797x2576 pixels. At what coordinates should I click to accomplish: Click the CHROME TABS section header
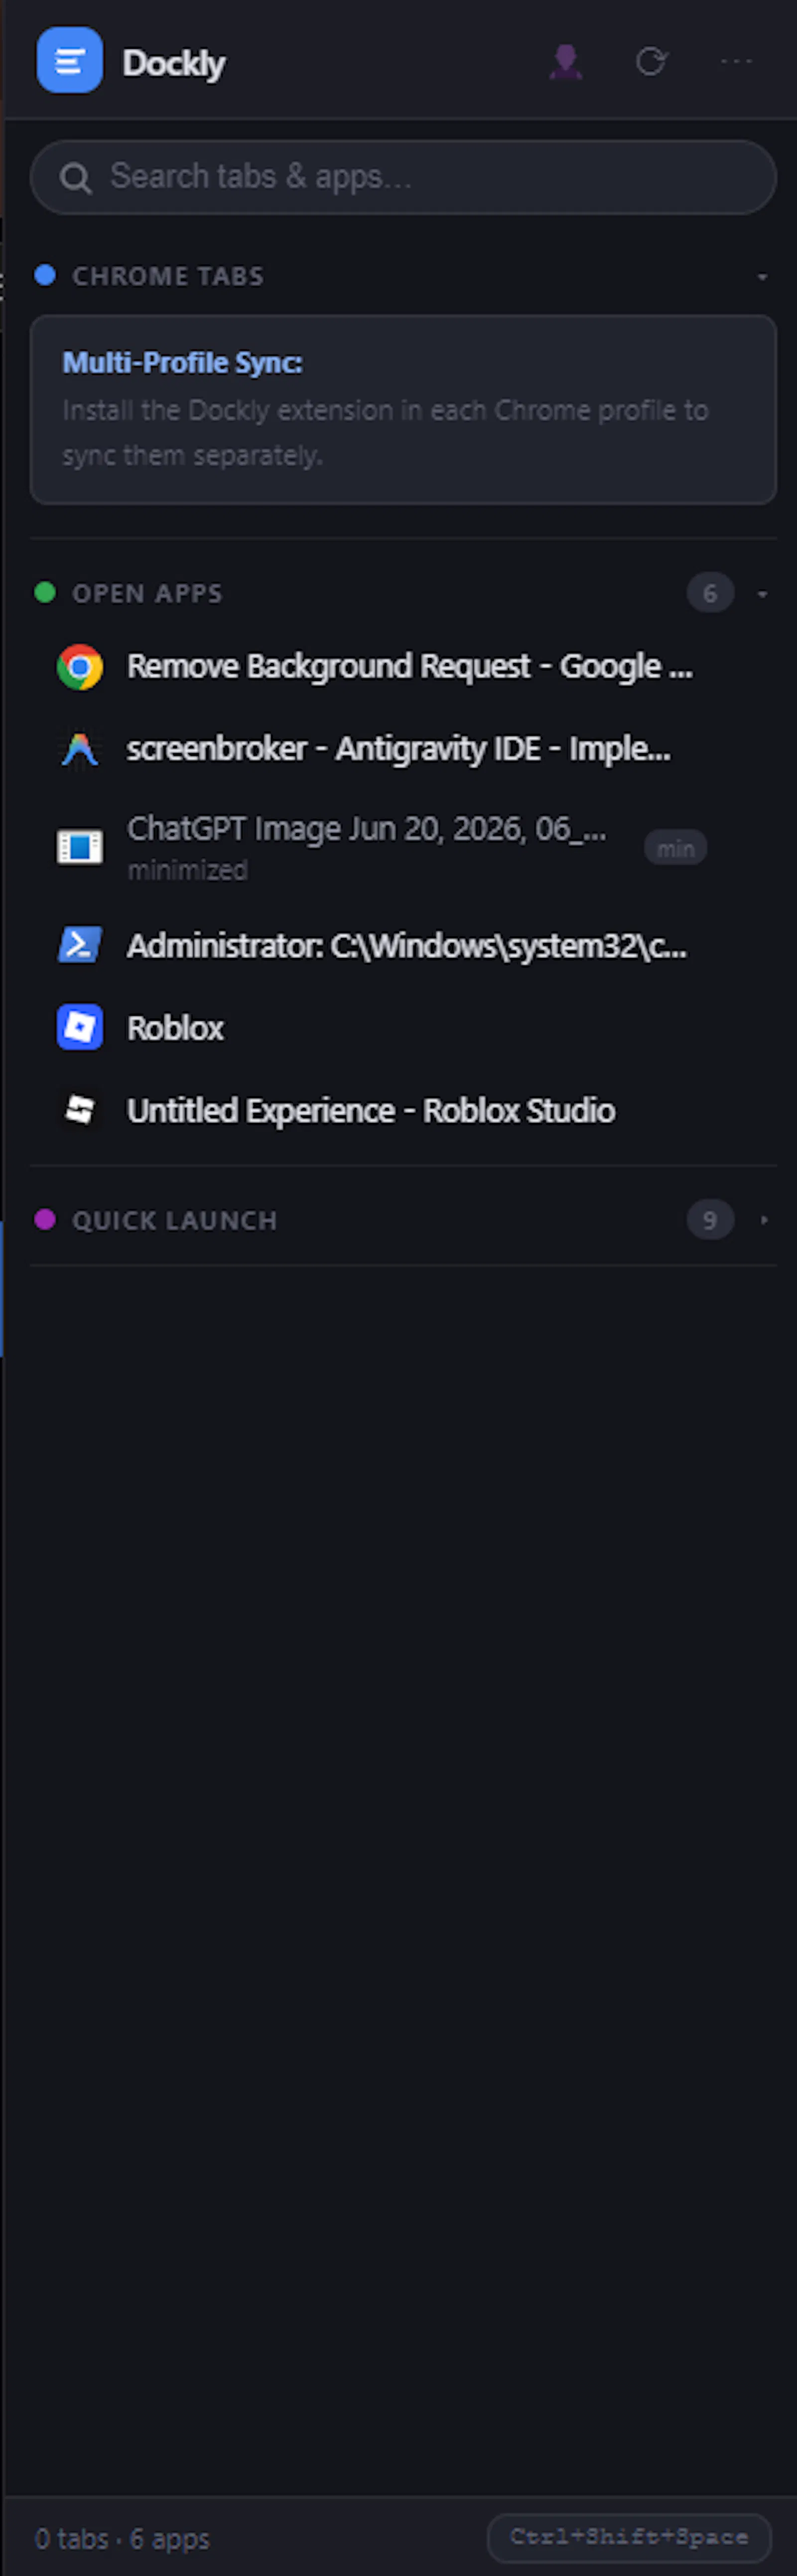[168, 276]
